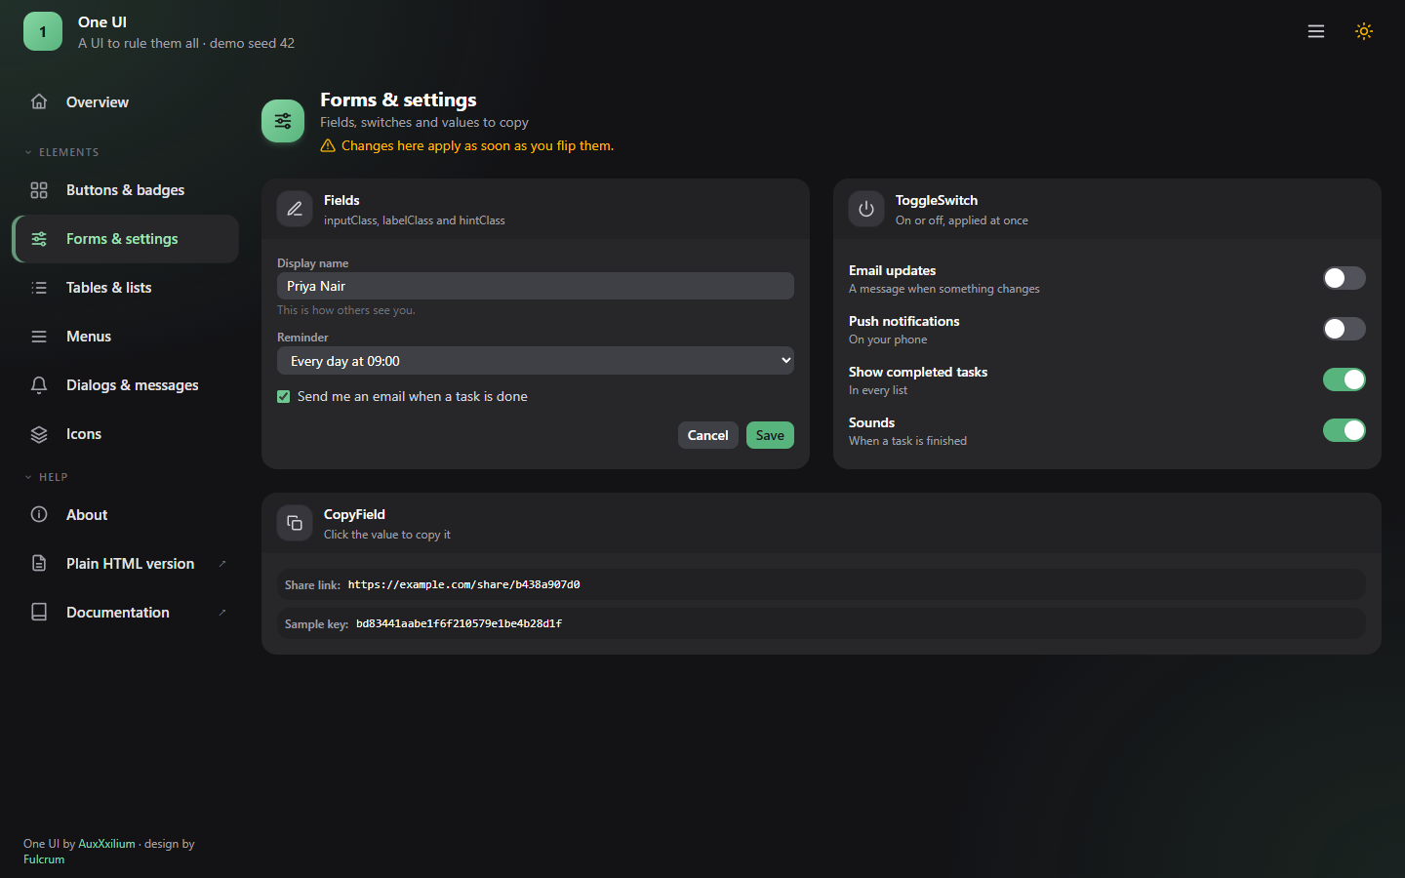Click the green Save button
1405x878 pixels.
(770, 435)
